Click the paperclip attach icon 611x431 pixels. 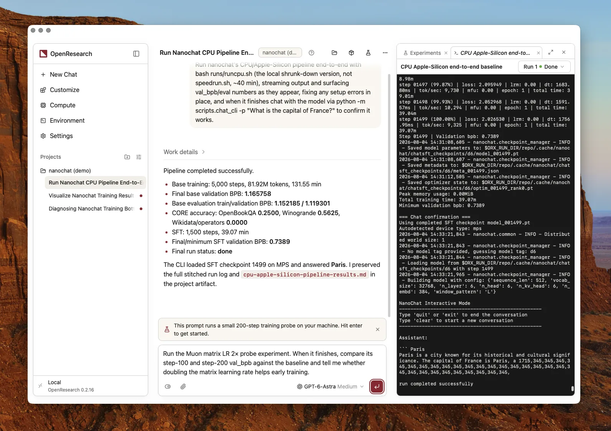coord(183,387)
